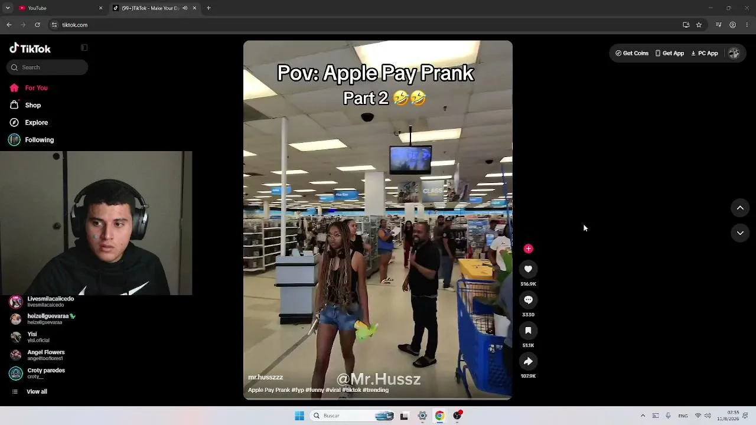Mute the TikTok tab audio icon
The height and width of the screenshot is (425, 756).
tap(185, 8)
